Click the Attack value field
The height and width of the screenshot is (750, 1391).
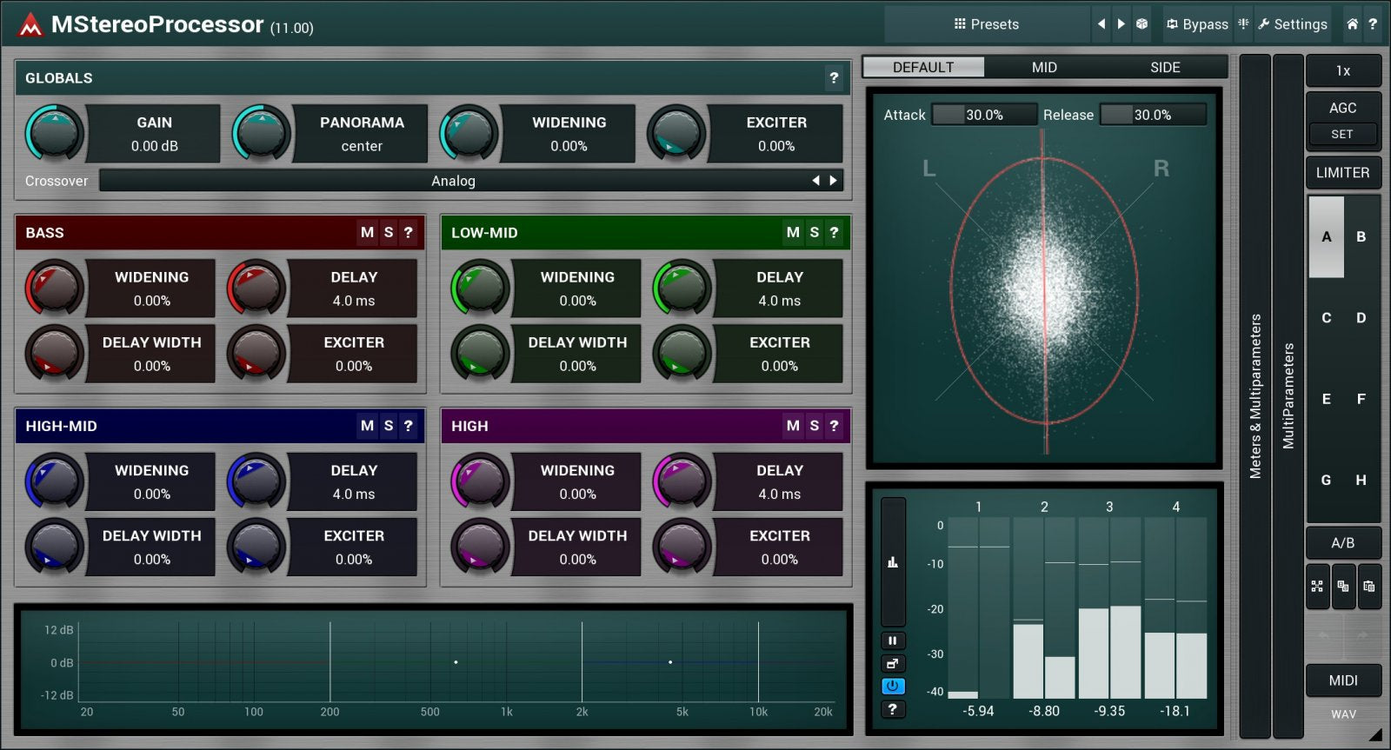point(984,115)
